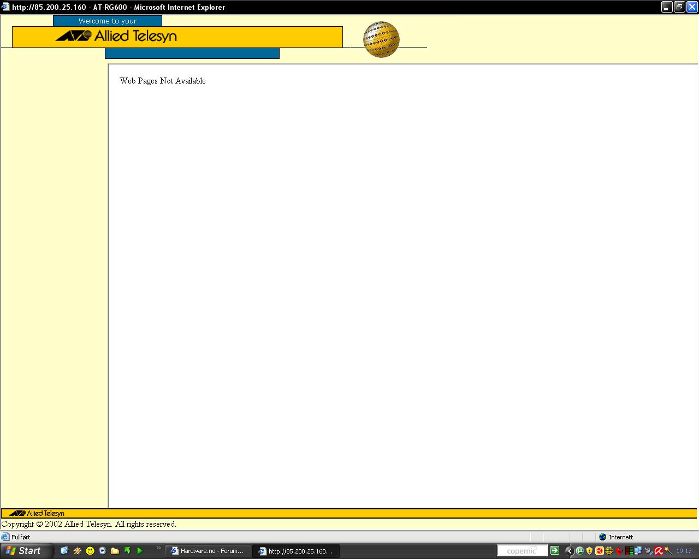The height and width of the screenshot is (559, 699).
Task: Close the Internet Explorer window
Action: 691,7
